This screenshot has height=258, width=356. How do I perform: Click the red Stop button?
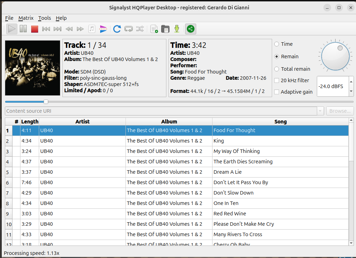[34, 29]
